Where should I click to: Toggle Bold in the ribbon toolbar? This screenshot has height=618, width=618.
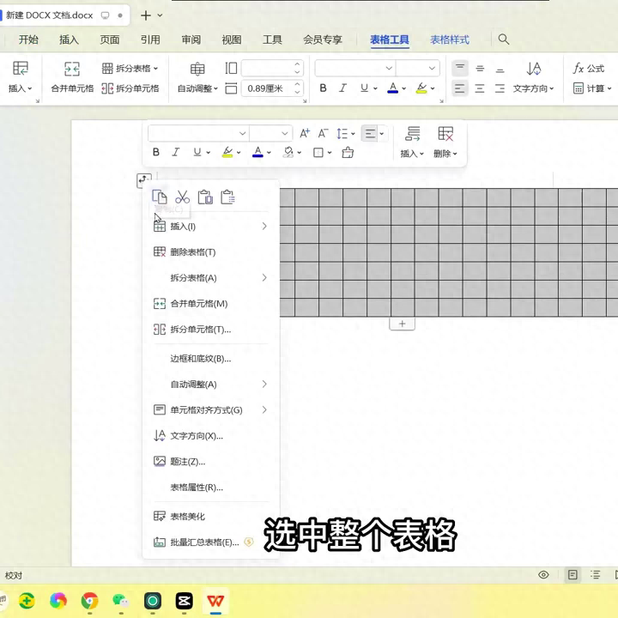coord(323,88)
